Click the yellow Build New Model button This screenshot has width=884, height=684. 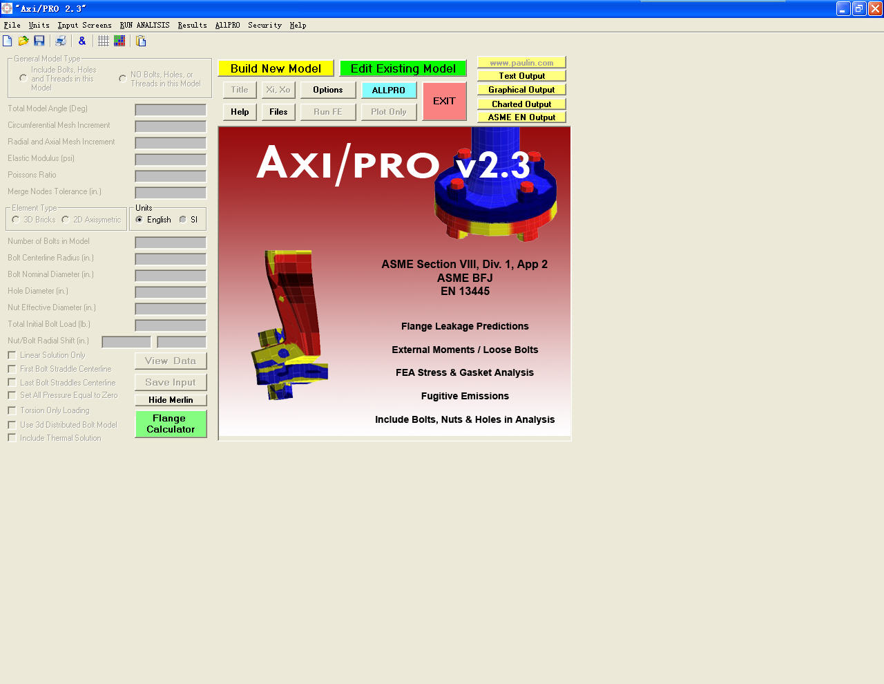(x=276, y=68)
